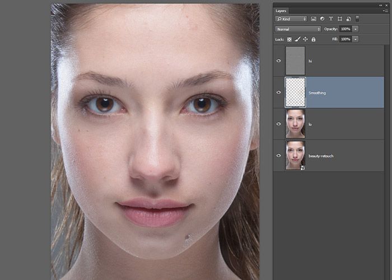This screenshot has width=392, height=280.
Task: Hide the beauty-retouch layer
Action: click(x=279, y=155)
